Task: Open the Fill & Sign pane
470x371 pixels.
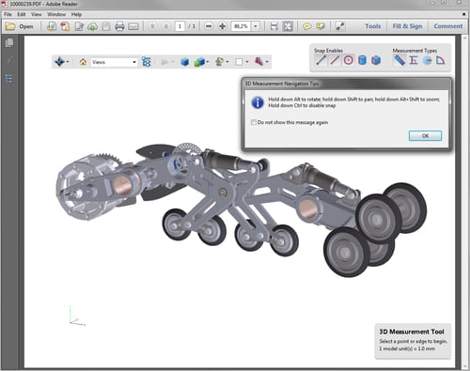Action: point(407,26)
